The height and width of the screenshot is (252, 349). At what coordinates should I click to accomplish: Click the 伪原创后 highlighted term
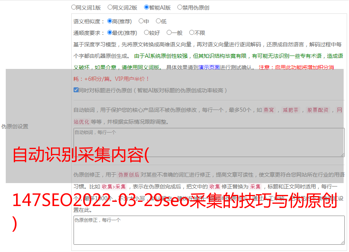(128, 175)
